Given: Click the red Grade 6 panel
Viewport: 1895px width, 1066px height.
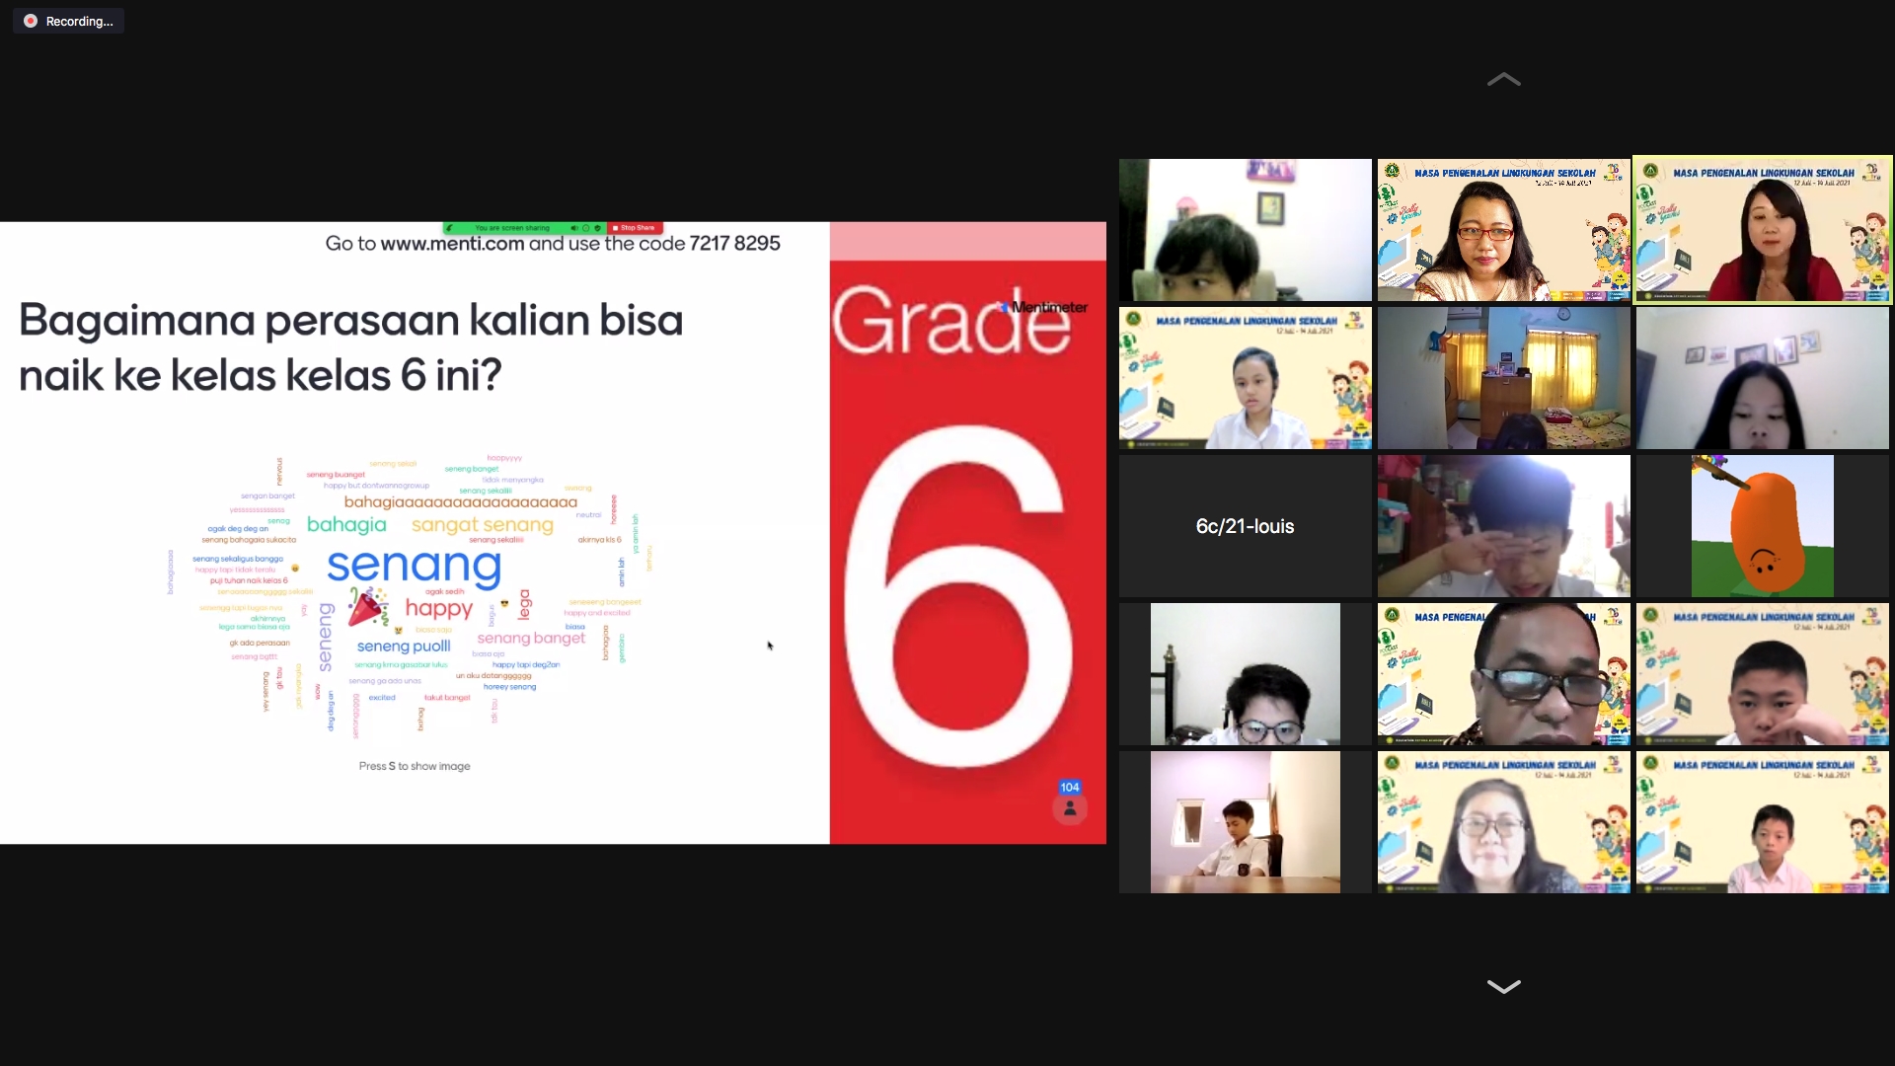Looking at the screenshot, I should [x=967, y=592].
